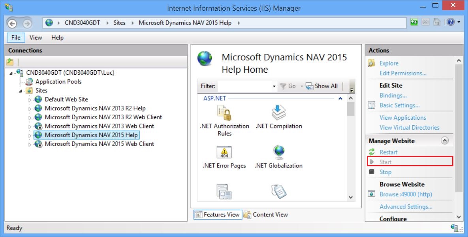This screenshot has width=468, height=237.
Task: Open the Filter dropdown list
Action: (x=274, y=86)
